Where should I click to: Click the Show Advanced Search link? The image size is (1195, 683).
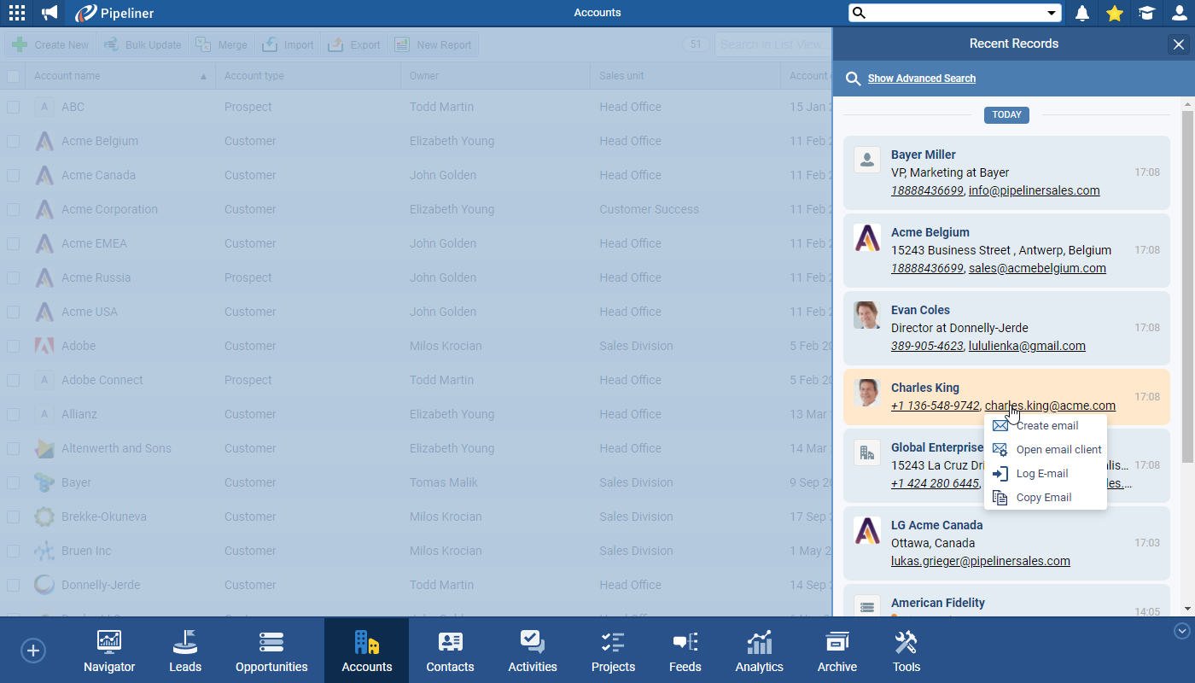(921, 79)
